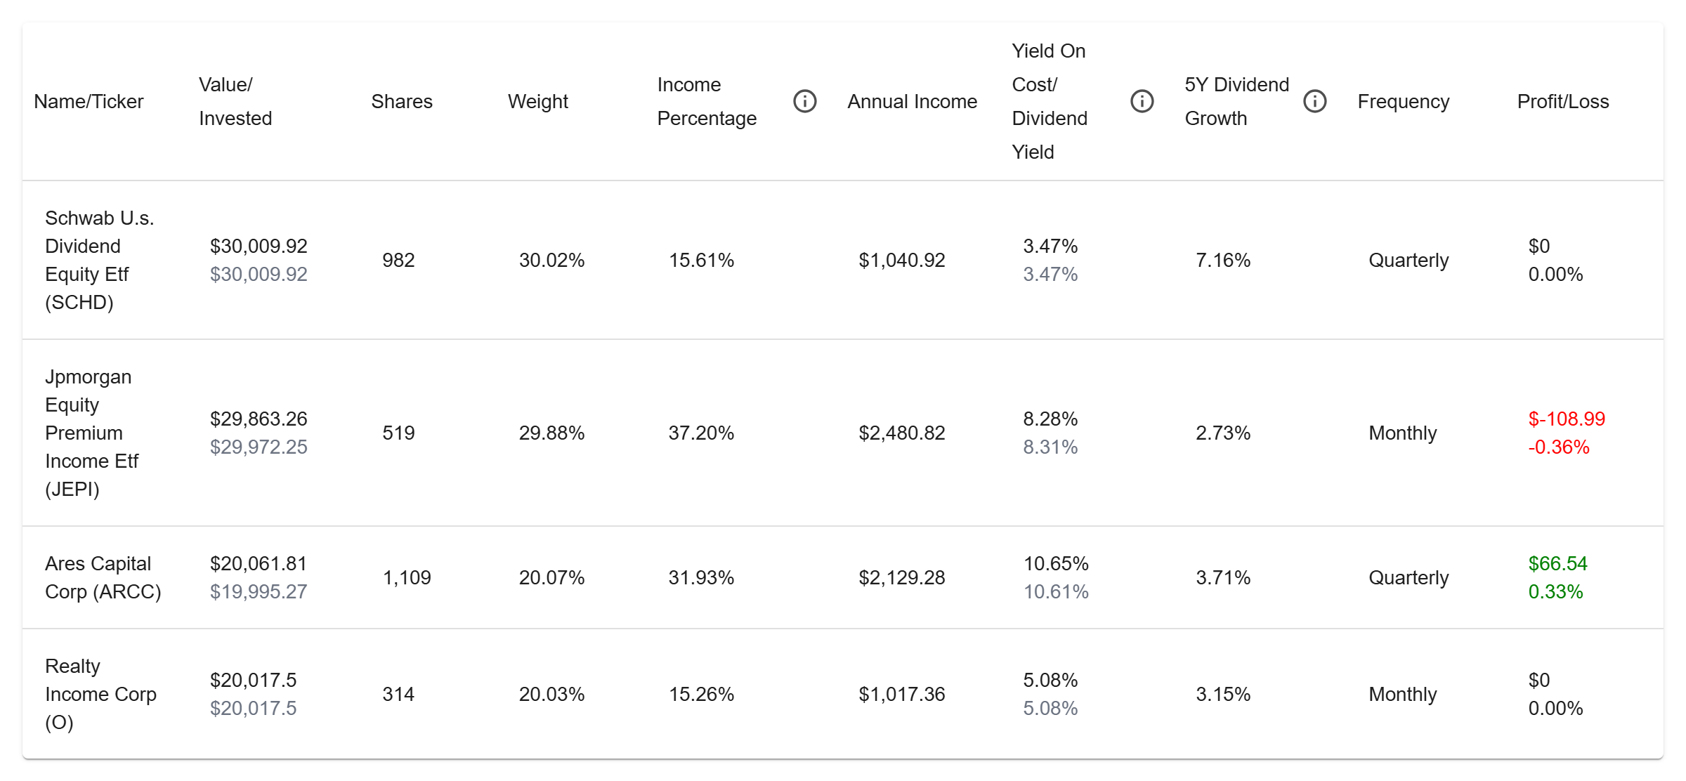Click the 1,109 shares cell for ARCC
The width and height of the screenshot is (1686, 781).
(x=406, y=577)
